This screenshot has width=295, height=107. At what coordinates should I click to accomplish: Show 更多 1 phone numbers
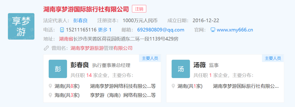pyautogui.click(x=105, y=30)
